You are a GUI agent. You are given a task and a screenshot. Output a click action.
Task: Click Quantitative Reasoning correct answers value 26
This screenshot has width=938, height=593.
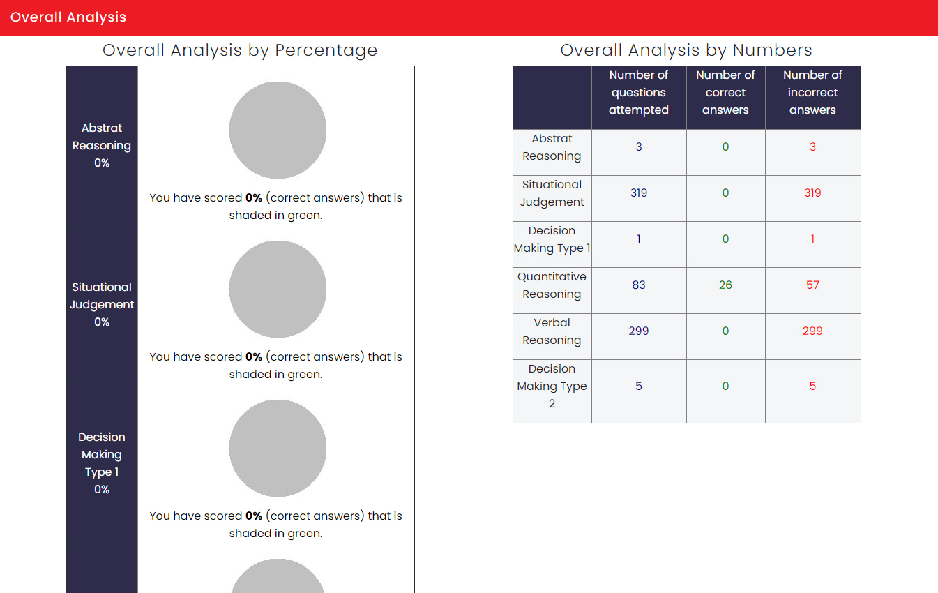click(x=725, y=285)
